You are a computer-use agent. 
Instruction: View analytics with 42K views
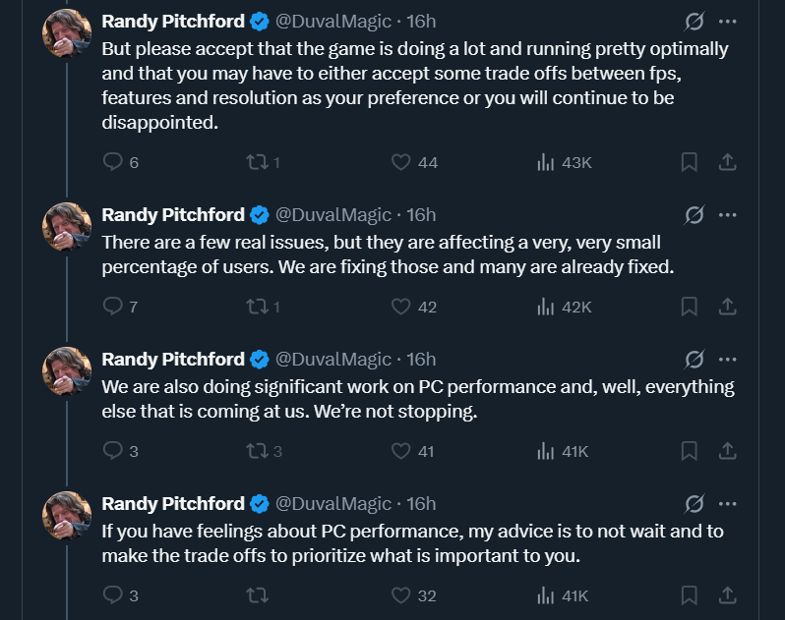[565, 307]
